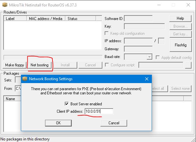Open the Help button
The height and width of the screenshot is (142, 196).
[x=180, y=18]
